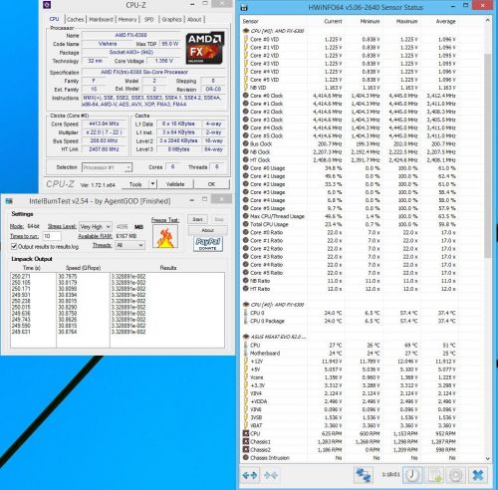Click the Sensor column header in HWiNFO
Screen dimensions: 498x490
251,21
